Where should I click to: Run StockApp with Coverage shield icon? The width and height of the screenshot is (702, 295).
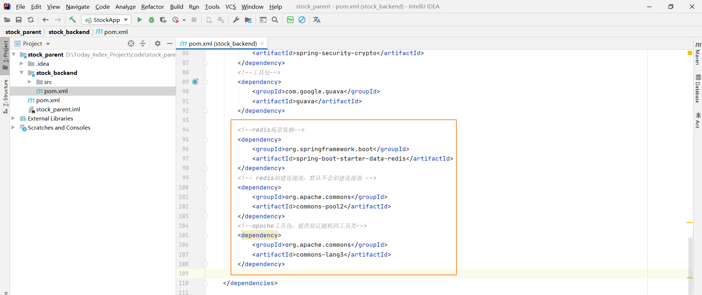tap(163, 20)
